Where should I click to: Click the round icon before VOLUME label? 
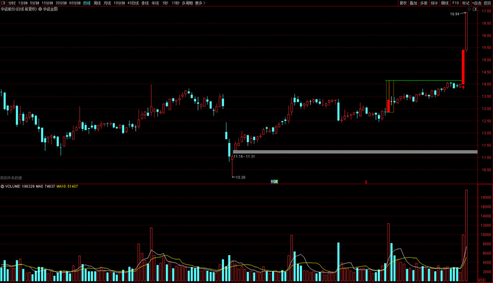pos(2,186)
